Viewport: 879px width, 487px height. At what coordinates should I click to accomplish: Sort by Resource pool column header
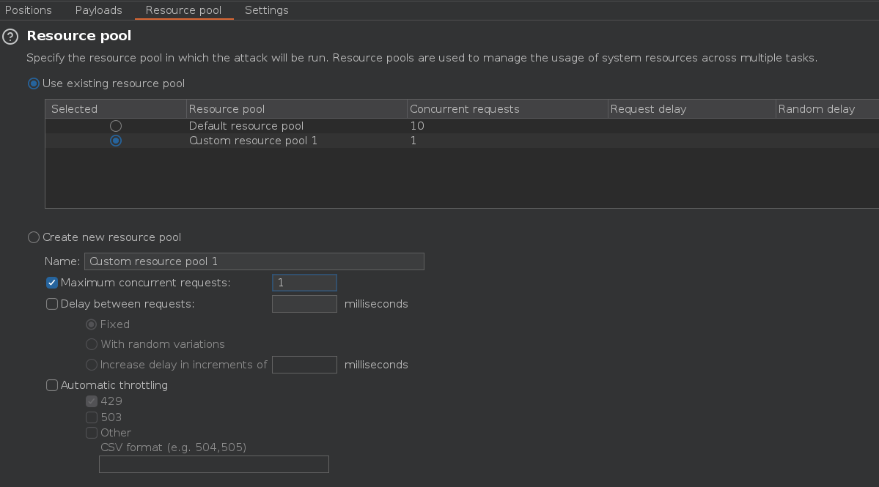coord(227,109)
